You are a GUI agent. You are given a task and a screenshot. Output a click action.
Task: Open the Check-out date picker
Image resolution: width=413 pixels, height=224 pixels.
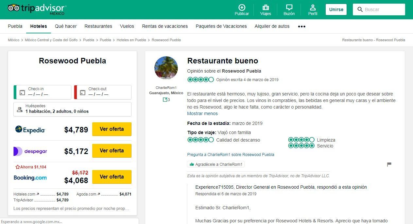tap(103, 92)
